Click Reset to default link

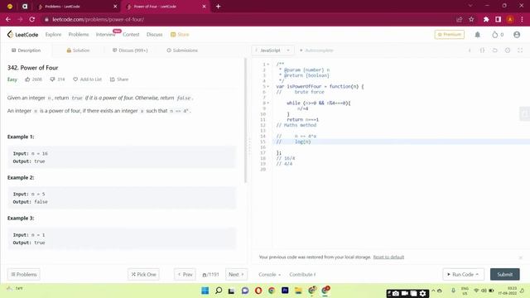388,257
